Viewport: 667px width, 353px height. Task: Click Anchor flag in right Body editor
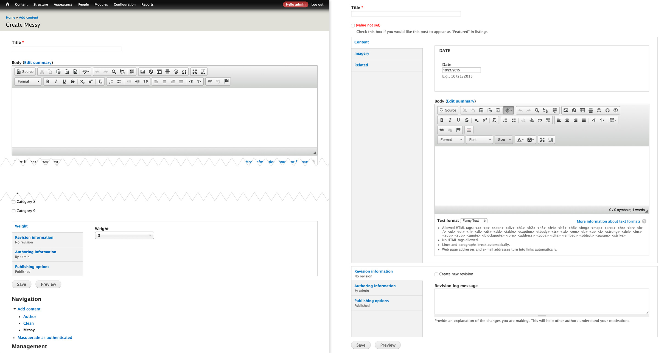(458, 130)
